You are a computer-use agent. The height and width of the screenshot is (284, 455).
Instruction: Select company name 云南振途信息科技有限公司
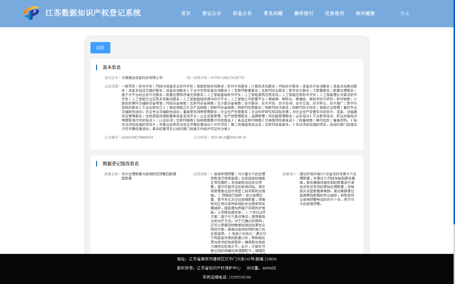[142, 78]
